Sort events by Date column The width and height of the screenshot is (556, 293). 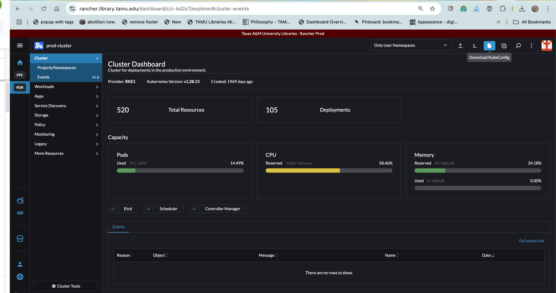pyautogui.click(x=488, y=255)
